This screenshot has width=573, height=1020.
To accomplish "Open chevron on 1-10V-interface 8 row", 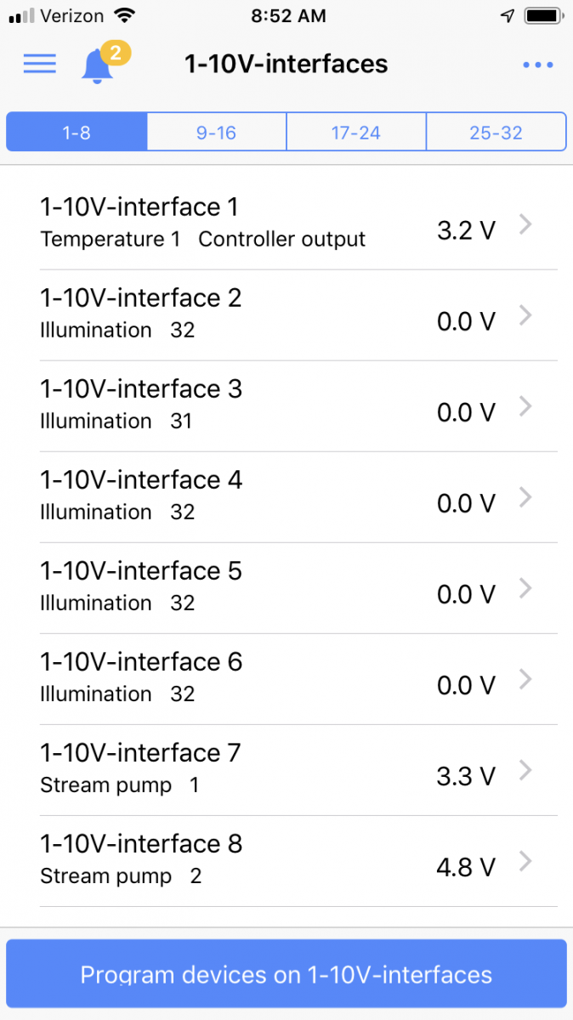I will (526, 861).
